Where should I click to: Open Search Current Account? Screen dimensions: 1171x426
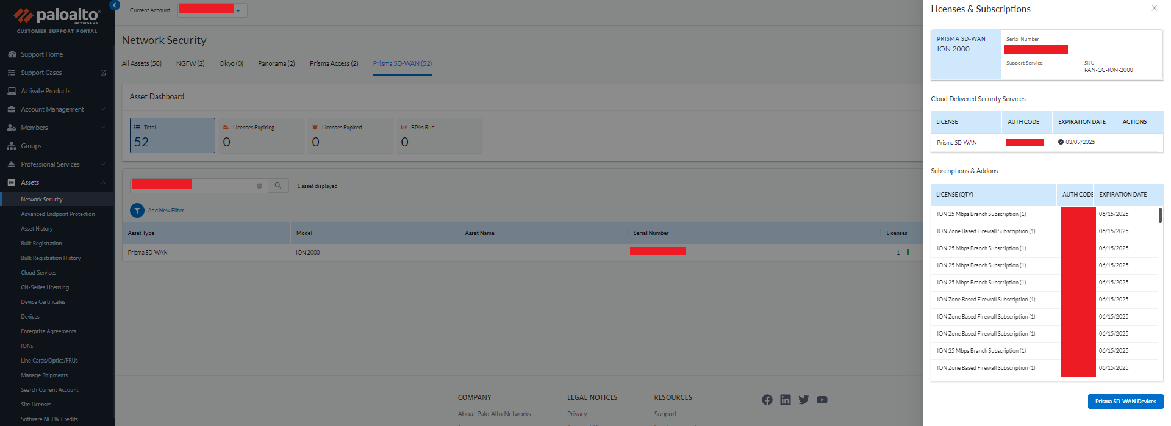(49, 390)
